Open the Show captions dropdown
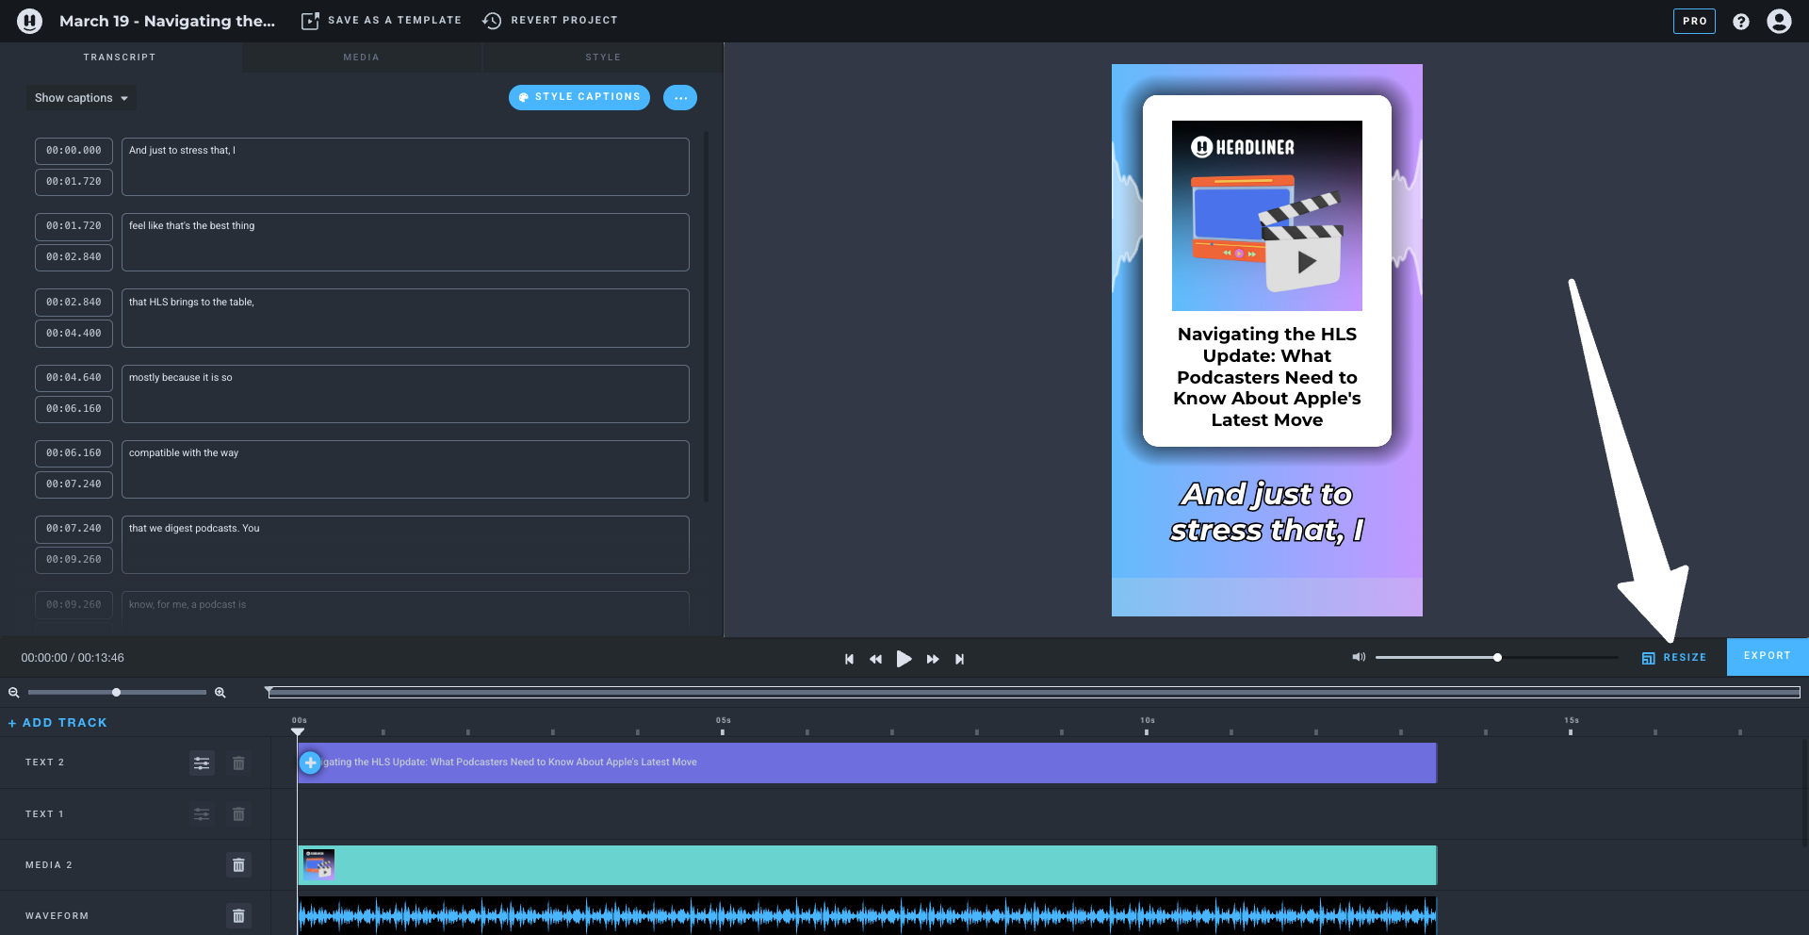This screenshot has height=935, width=1809. pyautogui.click(x=81, y=98)
